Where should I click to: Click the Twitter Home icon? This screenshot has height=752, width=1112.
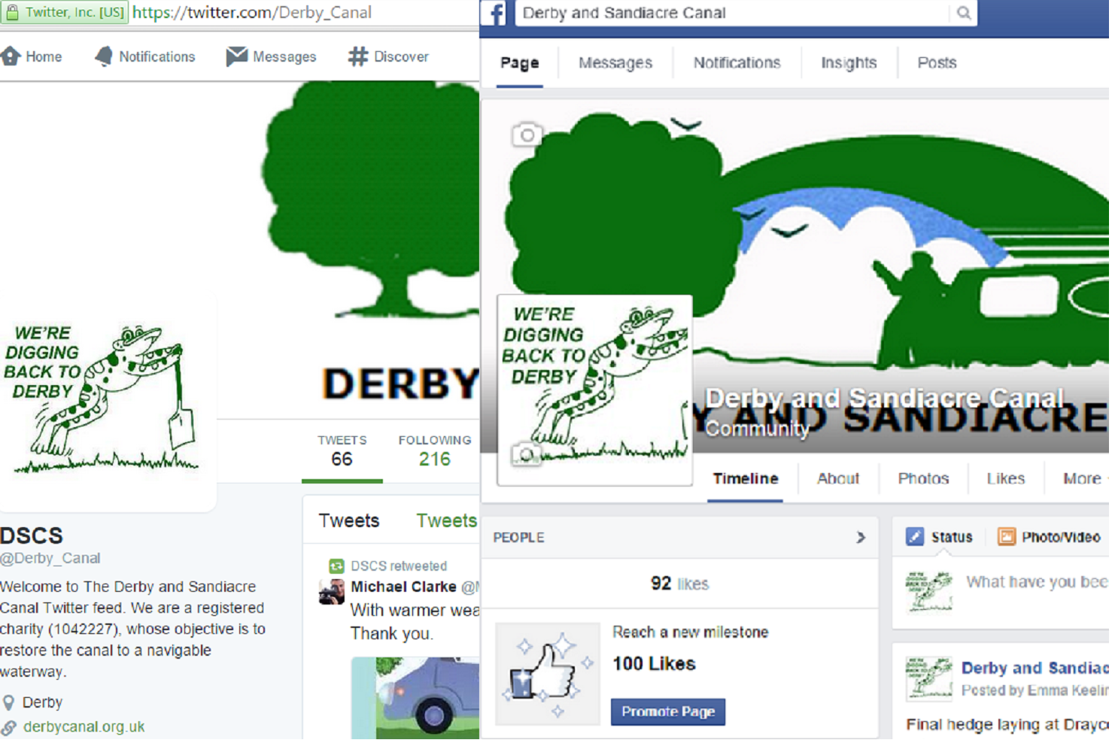pyautogui.click(x=11, y=56)
